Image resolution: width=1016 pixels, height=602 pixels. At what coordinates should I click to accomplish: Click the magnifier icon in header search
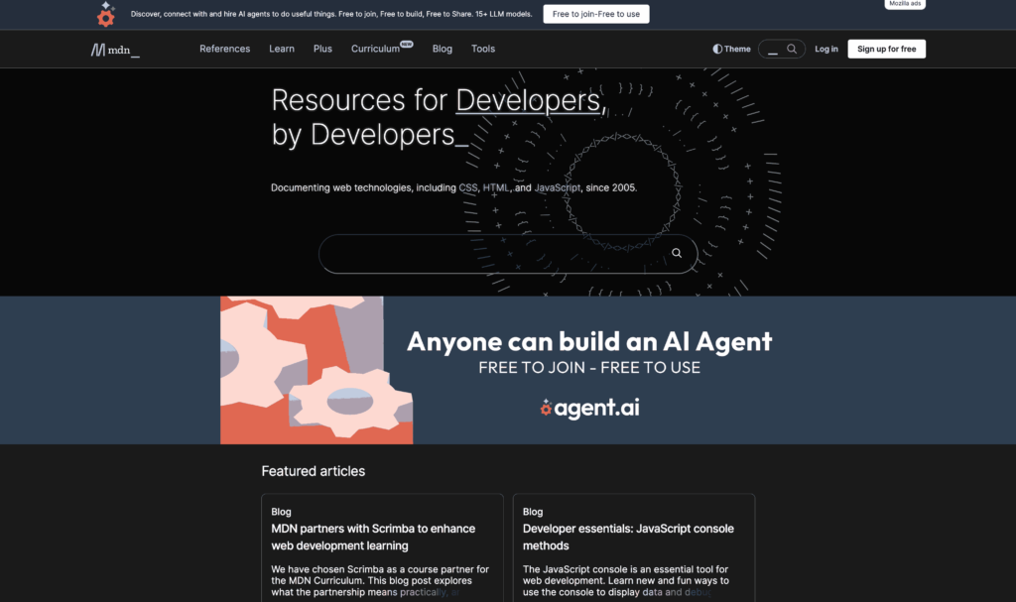792,49
